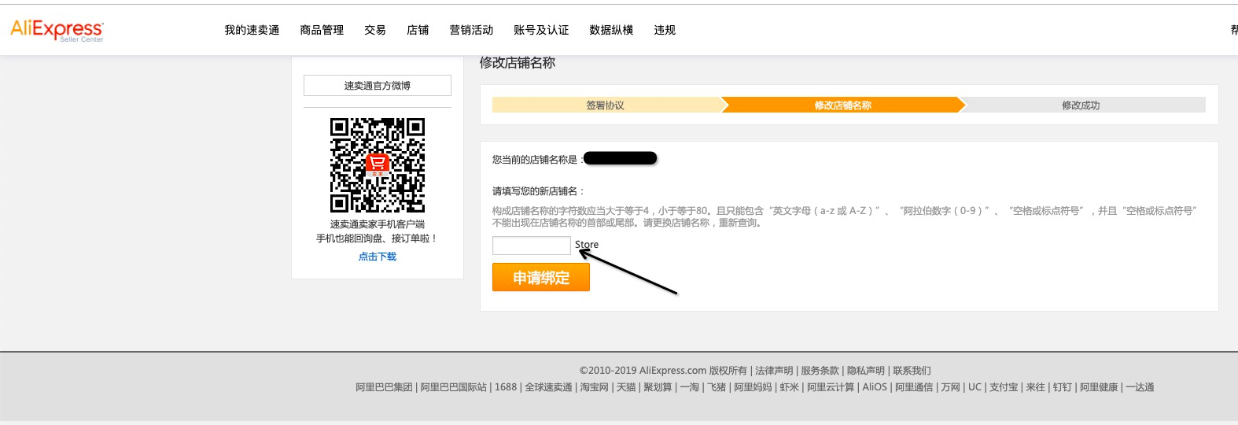The width and height of the screenshot is (1238, 425).
Task: Open the 淘宝网 footer link
Action: pos(595,387)
